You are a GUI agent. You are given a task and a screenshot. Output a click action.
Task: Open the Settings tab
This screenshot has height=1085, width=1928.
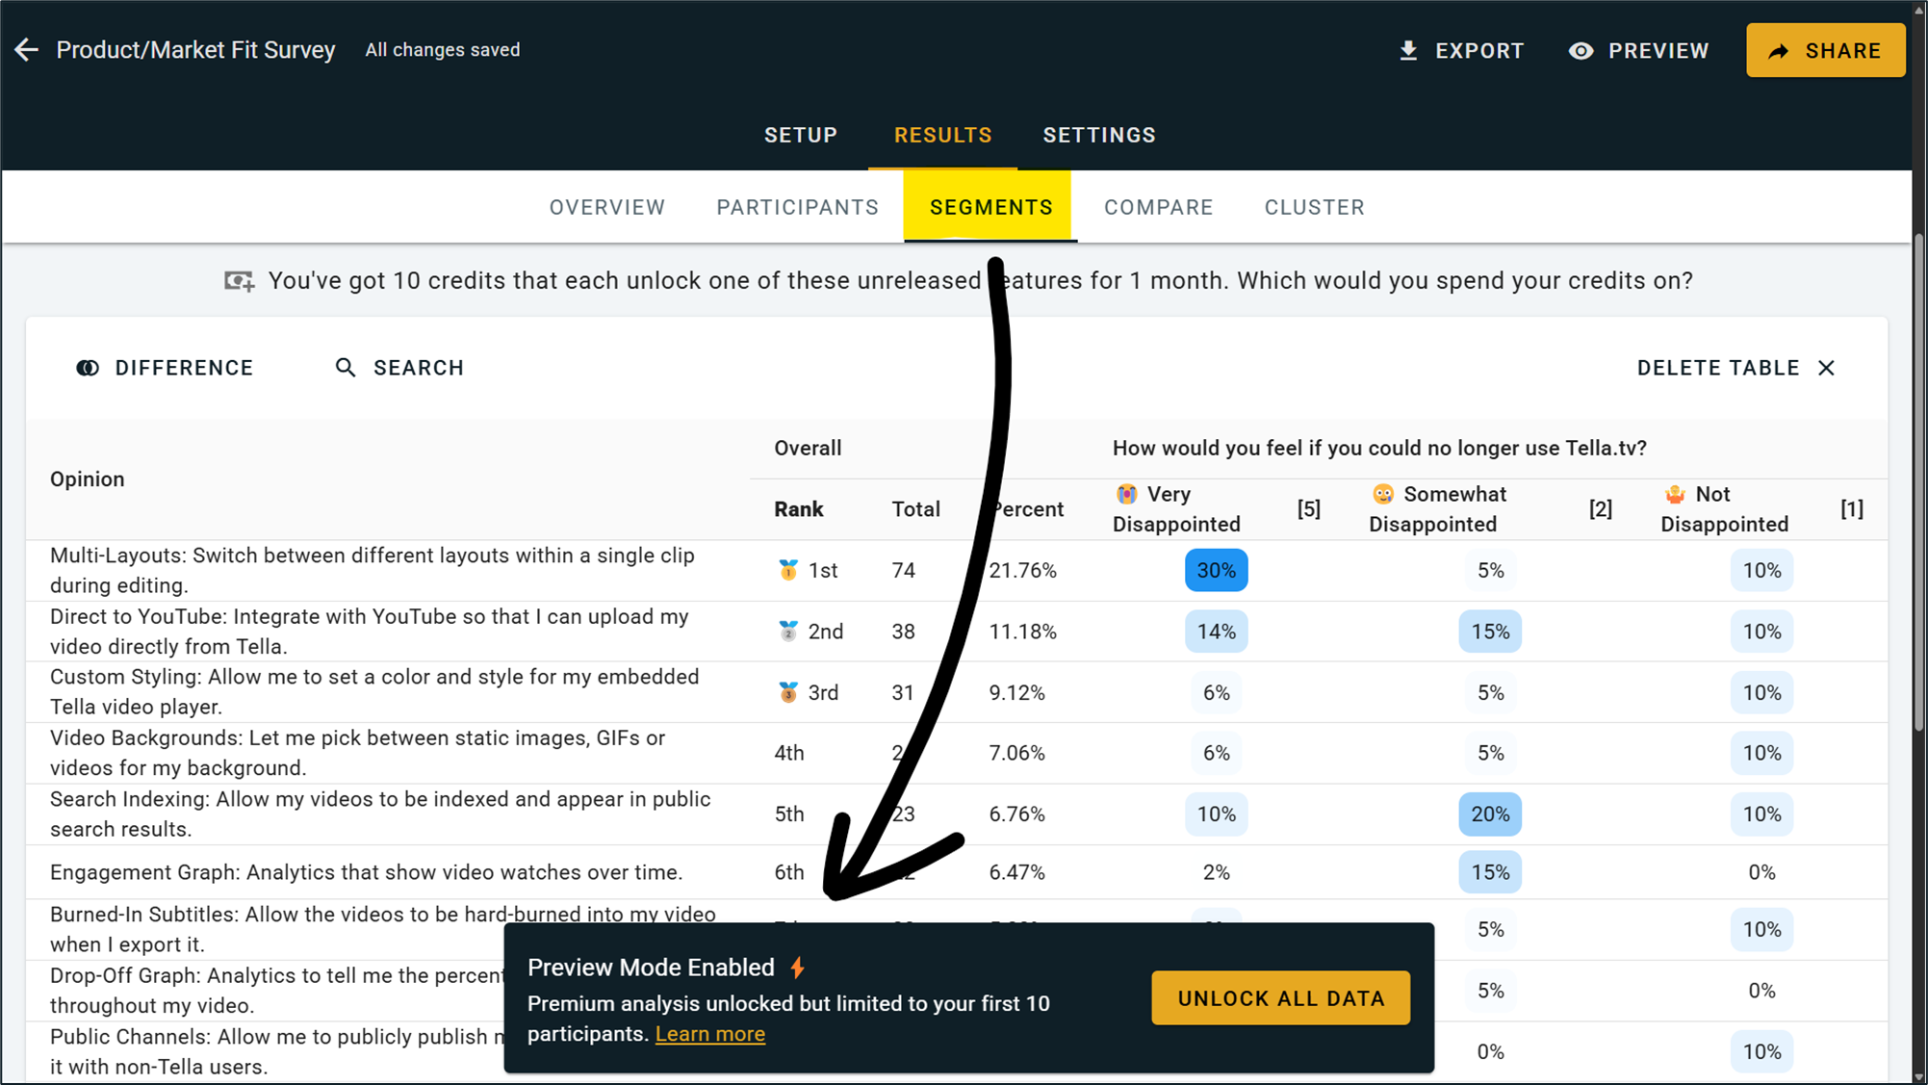(x=1099, y=136)
